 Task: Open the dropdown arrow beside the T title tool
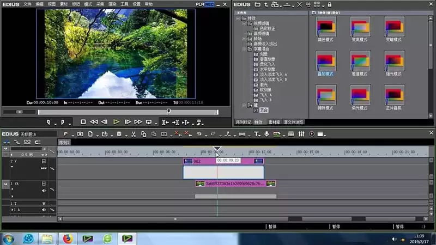pyautogui.click(x=261, y=136)
